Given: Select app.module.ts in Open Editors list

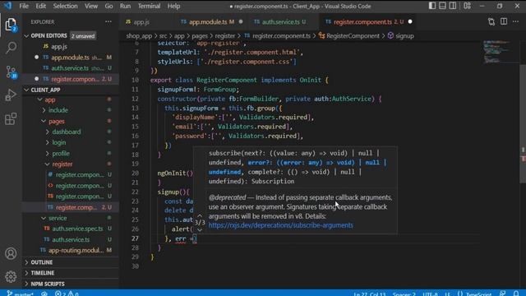Looking at the screenshot, I should coord(71,58).
